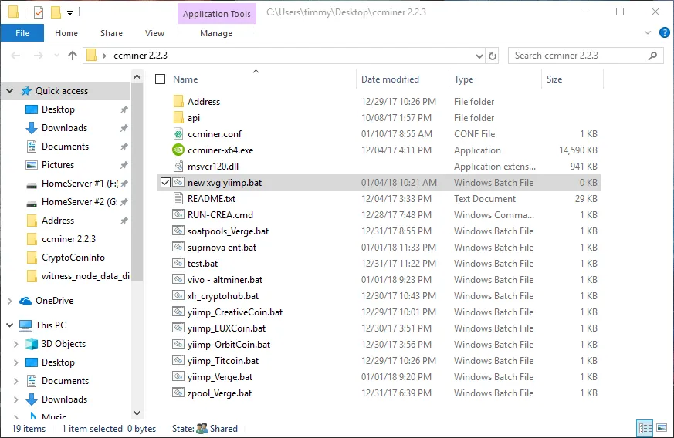Viewport: 674px width, 438px height.
Task: Uncheck the new xvg yiimp.bat checkbox
Action: (165, 183)
